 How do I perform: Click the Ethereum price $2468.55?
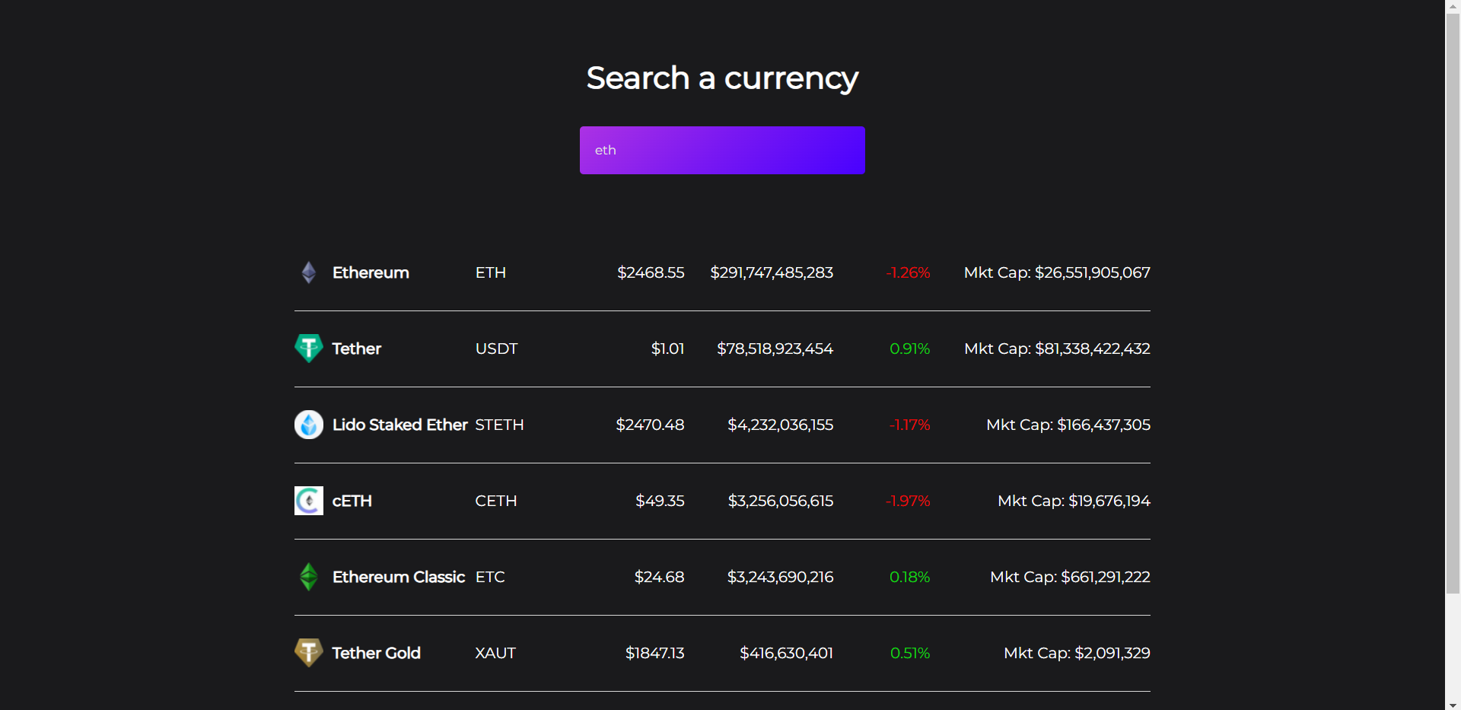pos(651,272)
